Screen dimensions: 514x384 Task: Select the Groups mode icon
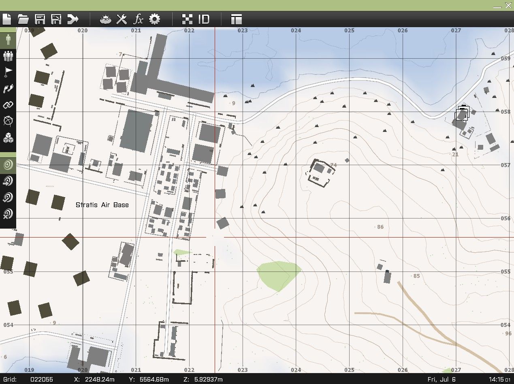(x=8, y=56)
